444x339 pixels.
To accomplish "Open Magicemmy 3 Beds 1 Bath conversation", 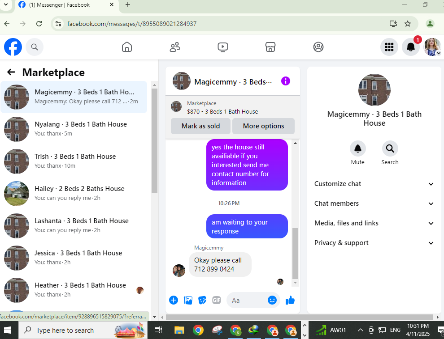I will [x=74, y=97].
